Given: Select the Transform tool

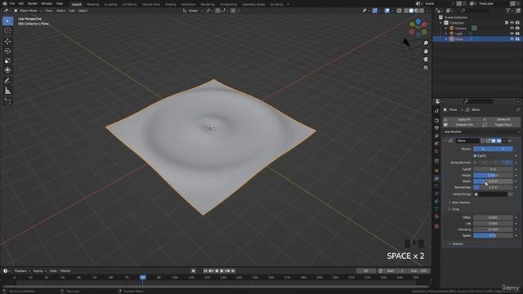Looking at the screenshot, I should (x=7, y=70).
